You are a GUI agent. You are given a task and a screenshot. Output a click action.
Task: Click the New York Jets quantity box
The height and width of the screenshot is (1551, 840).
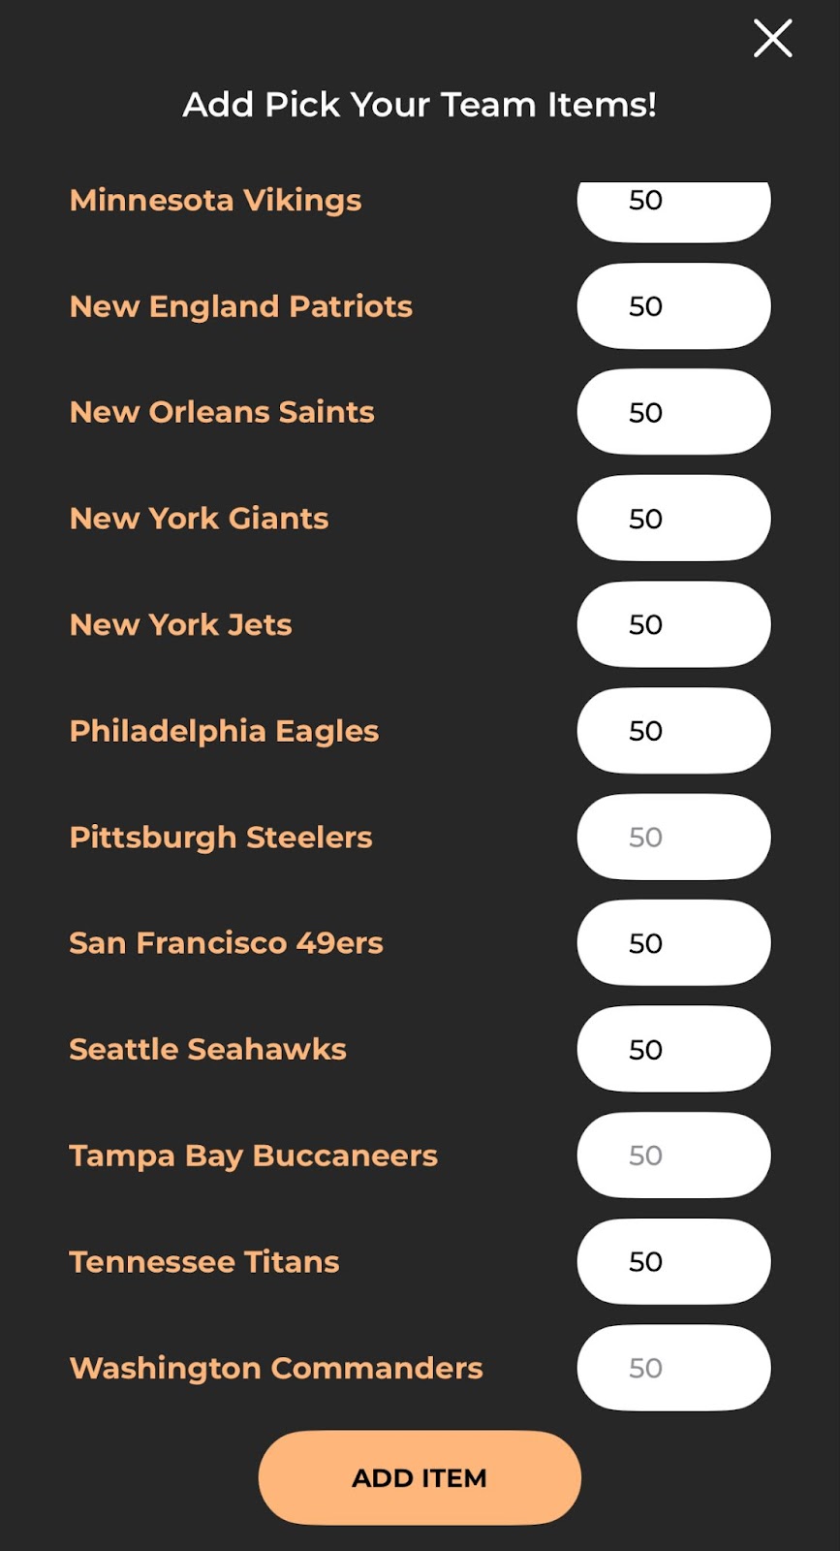point(673,624)
